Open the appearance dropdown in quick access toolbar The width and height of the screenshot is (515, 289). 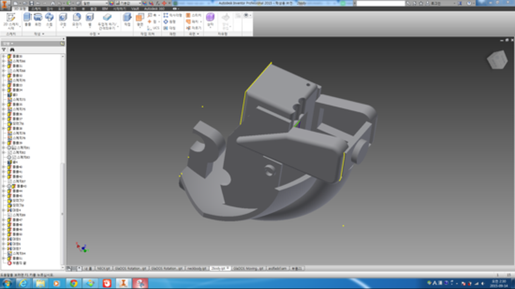point(128,3)
